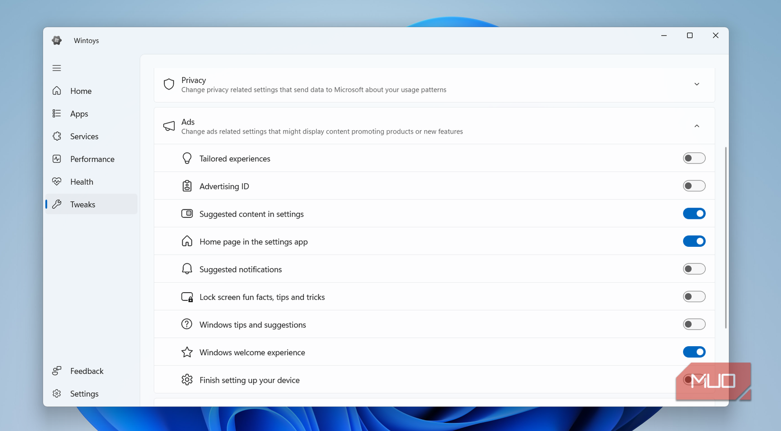Image resolution: width=781 pixels, height=431 pixels.
Task: Click the Privacy shield icon
Action: 169,84
